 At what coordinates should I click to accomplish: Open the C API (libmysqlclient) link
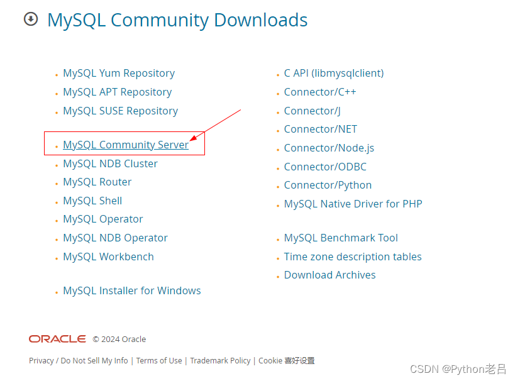[333, 73]
